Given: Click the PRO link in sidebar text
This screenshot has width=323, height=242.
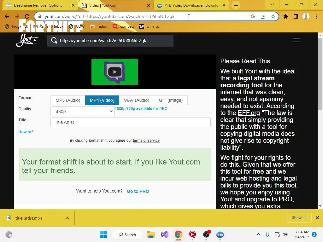Looking at the screenshot, I should click(285, 199).
